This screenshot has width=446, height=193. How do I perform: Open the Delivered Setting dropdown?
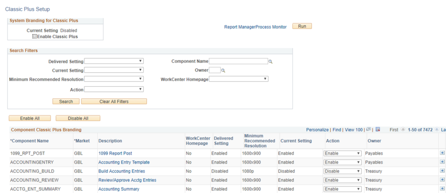(x=114, y=61)
